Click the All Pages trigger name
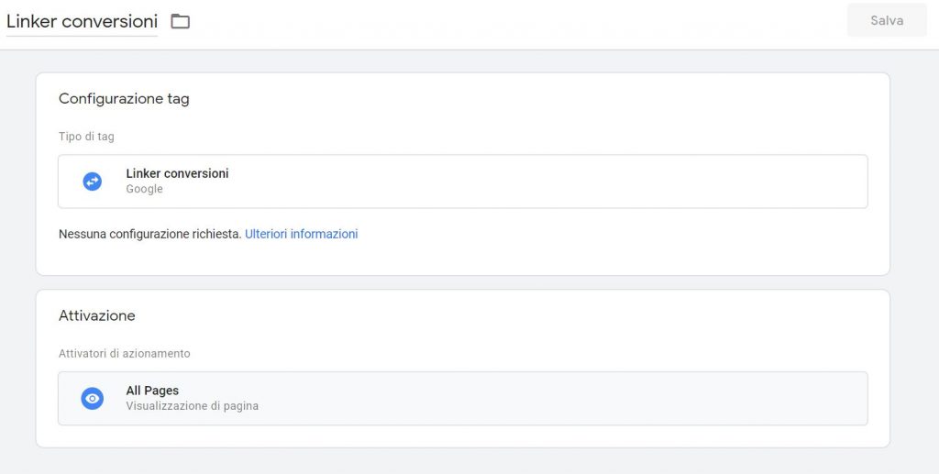Viewport: 939px width, 474px height. 152,391
